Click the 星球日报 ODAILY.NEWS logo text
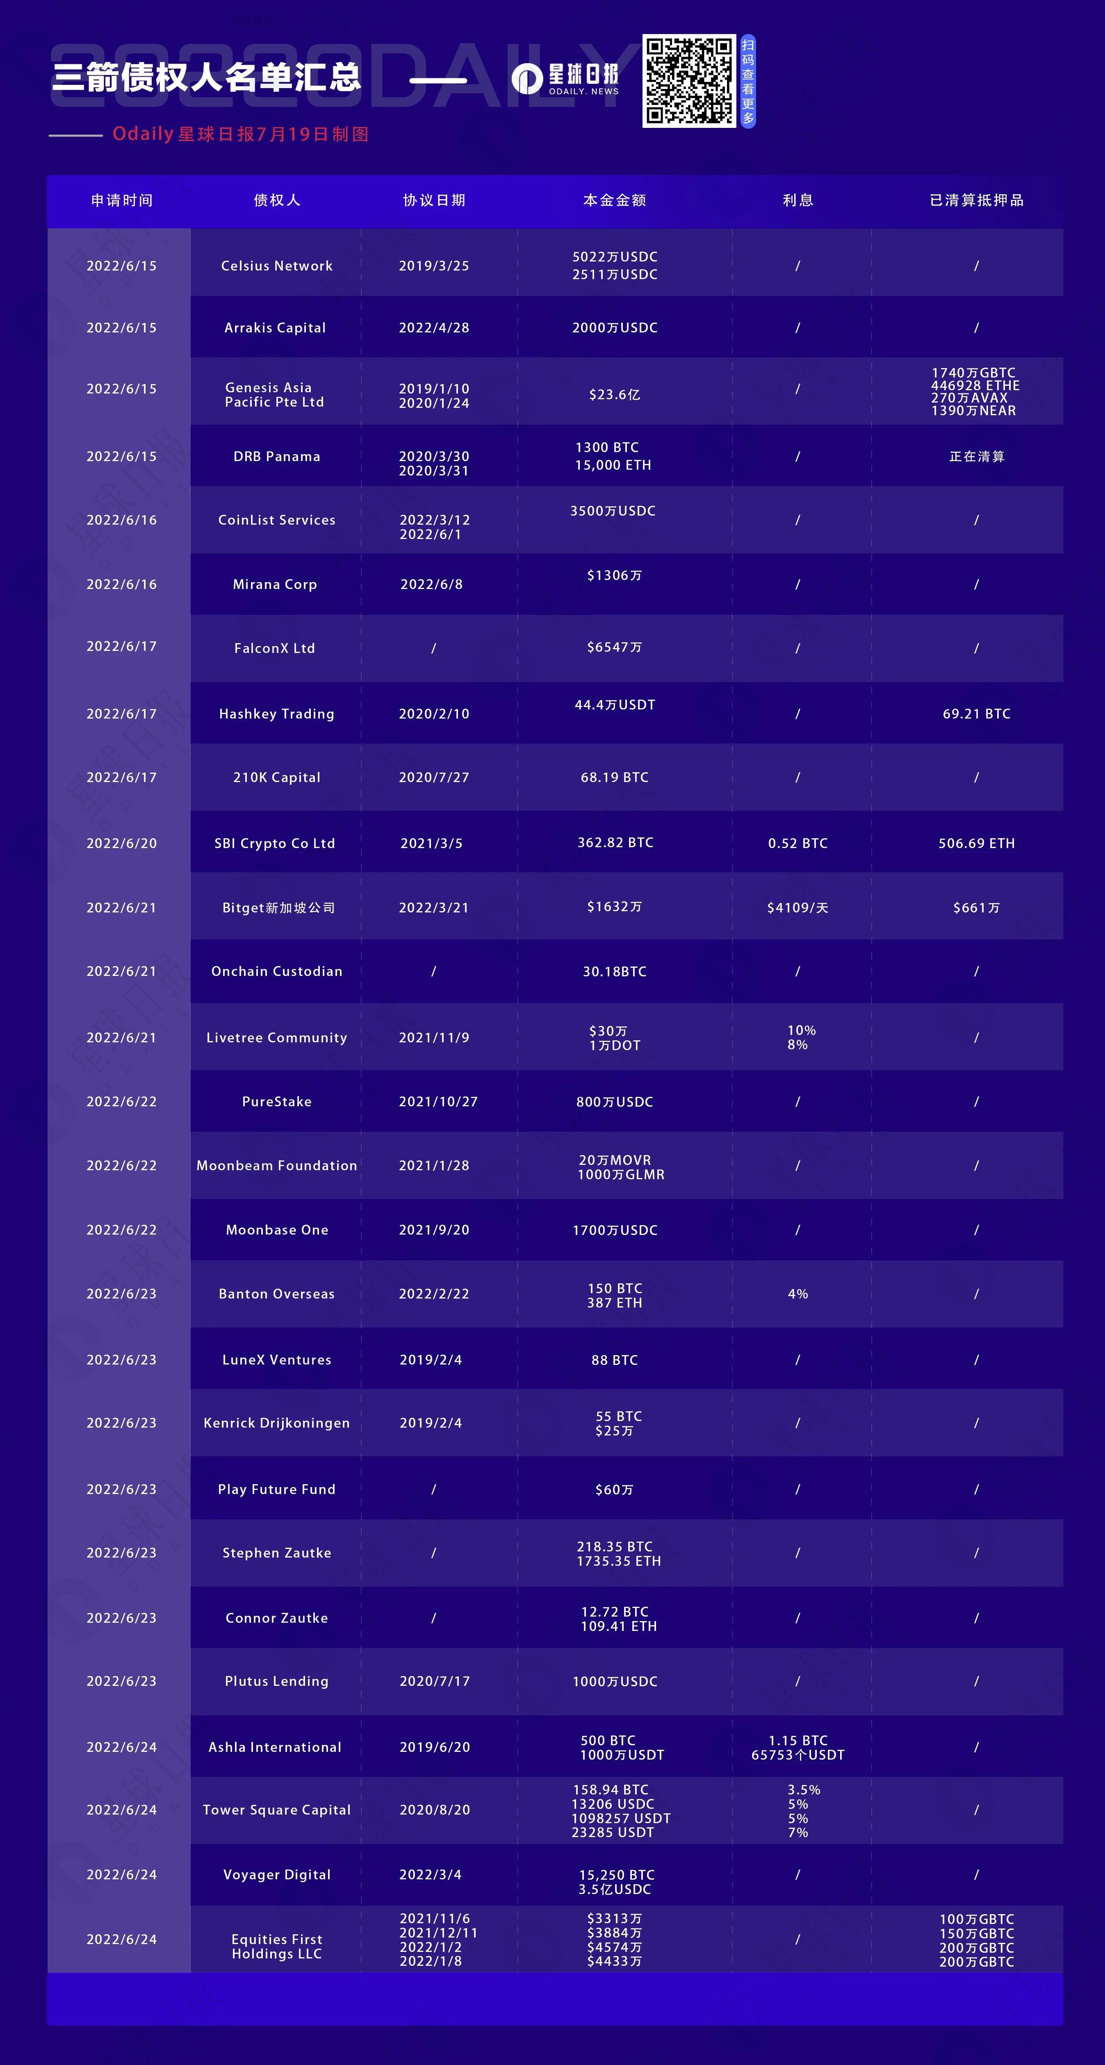Viewport: 1105px width, 2065px height. click(584, 80)
